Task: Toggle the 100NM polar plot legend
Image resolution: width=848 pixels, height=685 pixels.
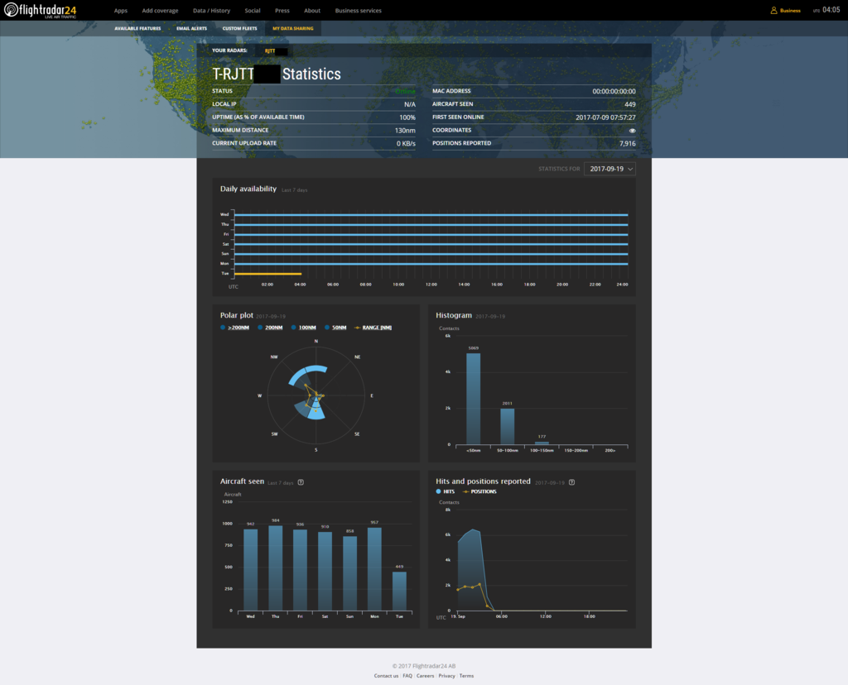Action: click(x=304, y=328)
